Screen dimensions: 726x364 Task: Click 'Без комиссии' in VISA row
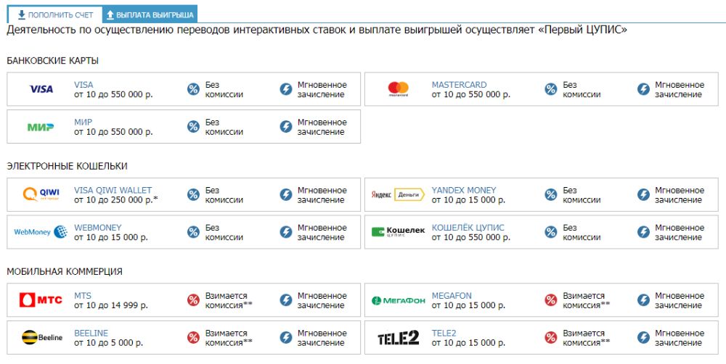(x=224, y=90)
